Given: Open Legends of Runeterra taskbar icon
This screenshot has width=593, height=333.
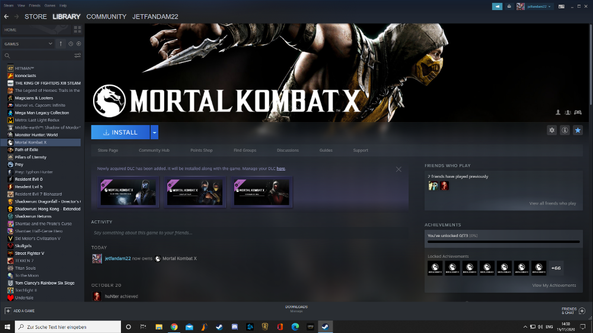Looking at the screenshot, I should (264, 327).
